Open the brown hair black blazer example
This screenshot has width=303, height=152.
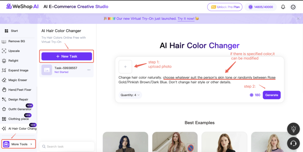(x=224, y=142)
